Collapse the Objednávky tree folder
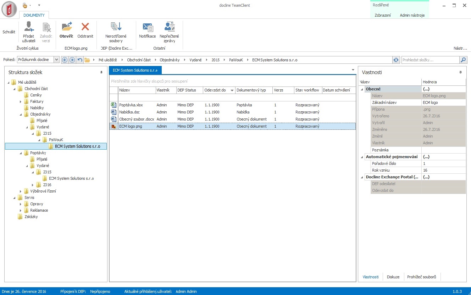Viewport: 471px width, 295px height. point(21,114)
